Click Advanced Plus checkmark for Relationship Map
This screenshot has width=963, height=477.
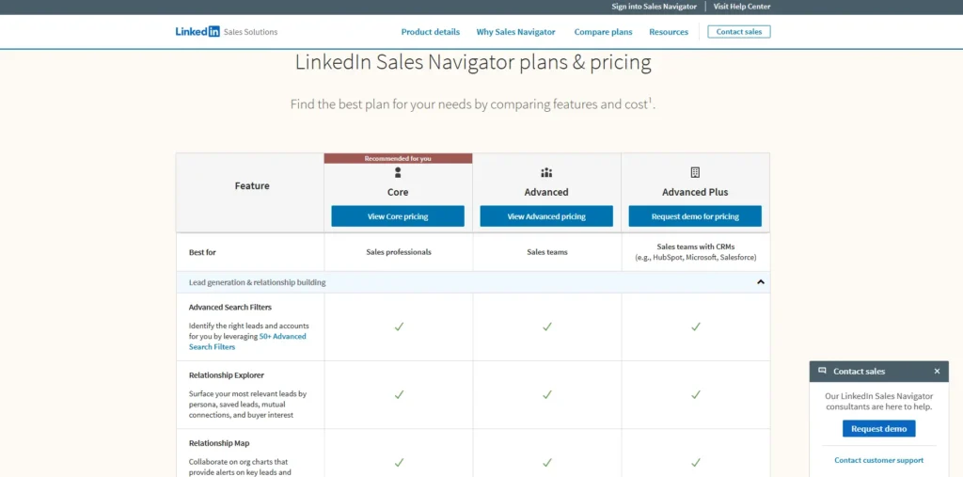tap(696, 462)
